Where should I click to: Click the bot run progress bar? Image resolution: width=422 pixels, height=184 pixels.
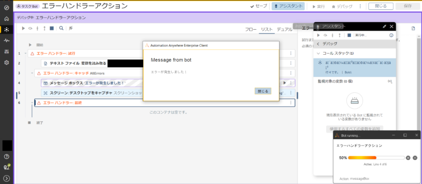point(376,158)
